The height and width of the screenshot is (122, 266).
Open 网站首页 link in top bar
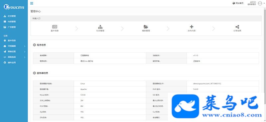point(238,3)
